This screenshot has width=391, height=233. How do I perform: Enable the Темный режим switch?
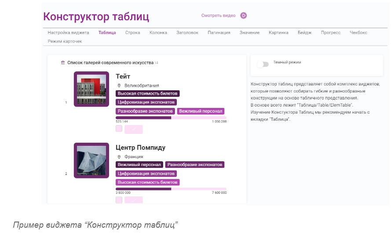pyautogui.click(x=263, y=64)
